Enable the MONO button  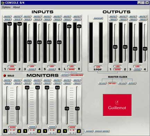click(89, 131)
